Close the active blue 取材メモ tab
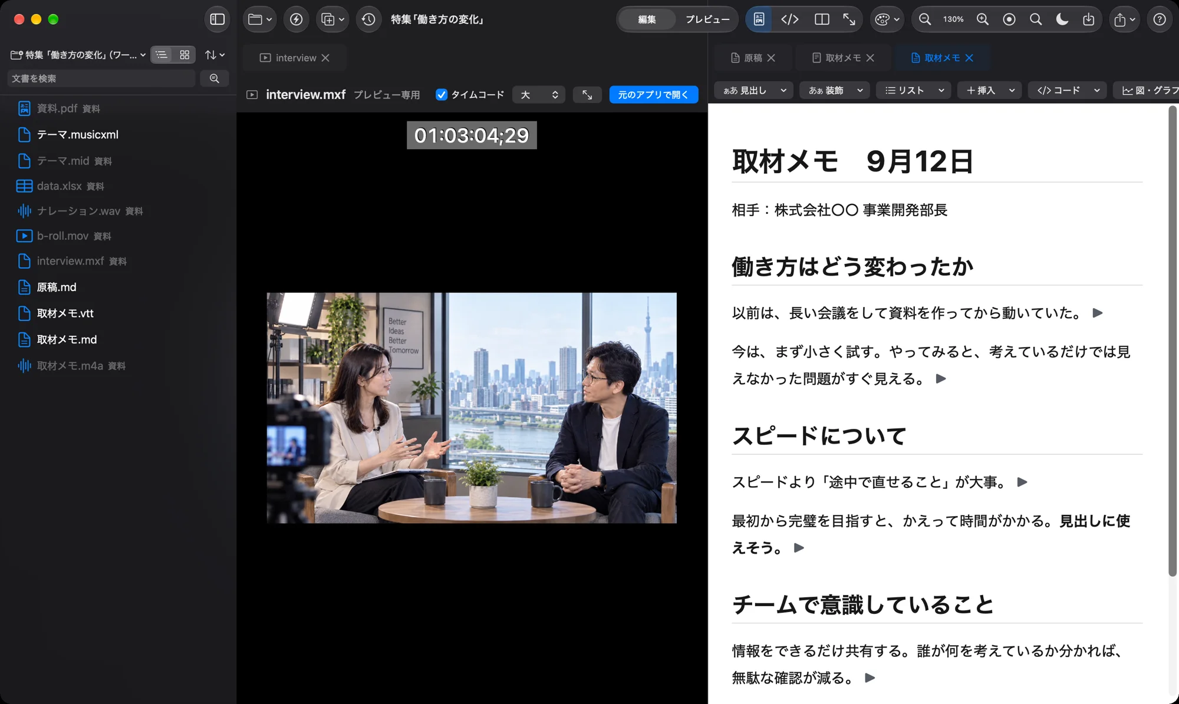This screenshot has height=704, width=1179. [969, 58]
